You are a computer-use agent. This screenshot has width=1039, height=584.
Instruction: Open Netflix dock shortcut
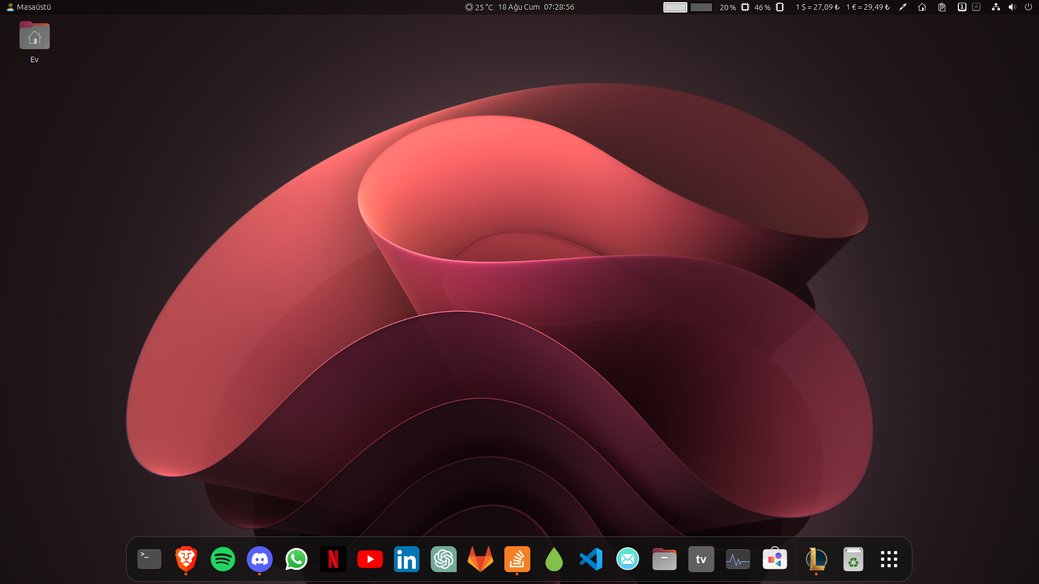point(333,559)
